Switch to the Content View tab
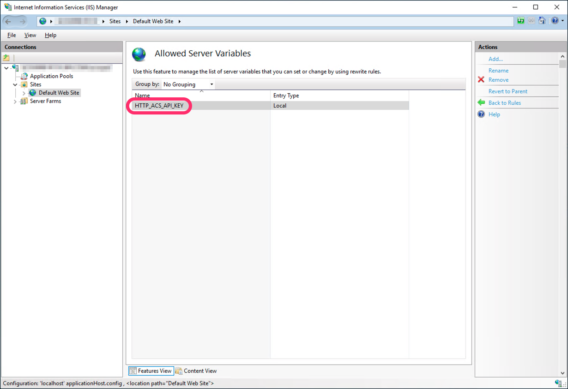This screenshot has width=568, height=389. 196,371
